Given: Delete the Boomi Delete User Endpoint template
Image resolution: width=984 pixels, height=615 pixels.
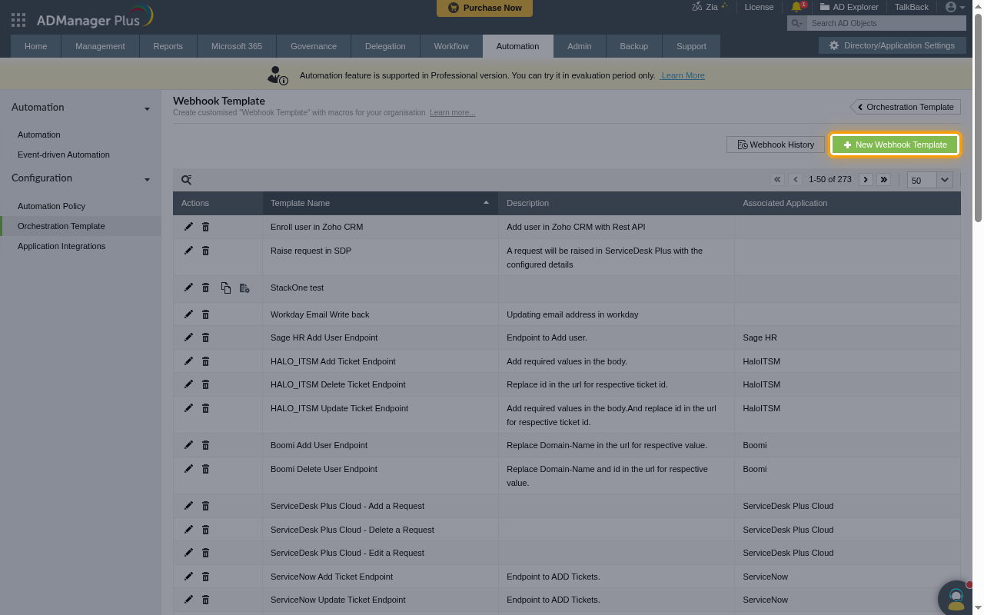Looking at the screenshot, I should [x=206, y=469].
